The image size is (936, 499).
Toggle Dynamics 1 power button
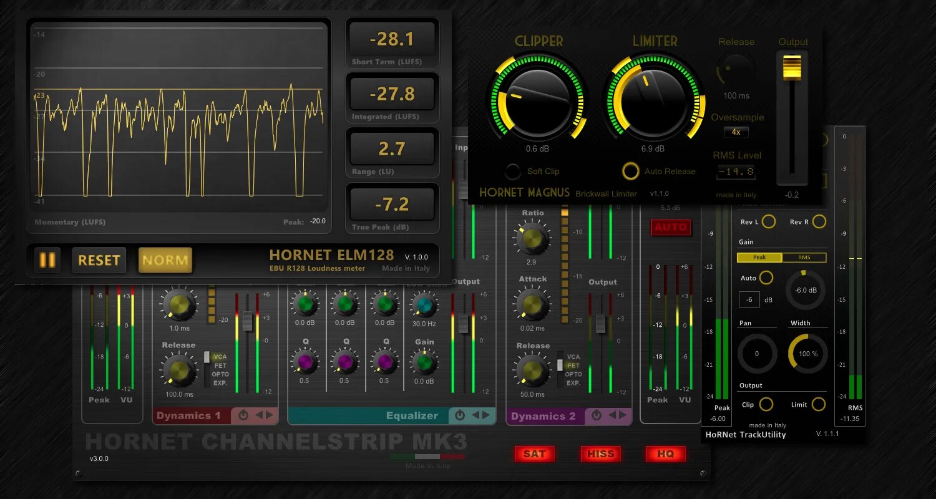tap(243, 415)
